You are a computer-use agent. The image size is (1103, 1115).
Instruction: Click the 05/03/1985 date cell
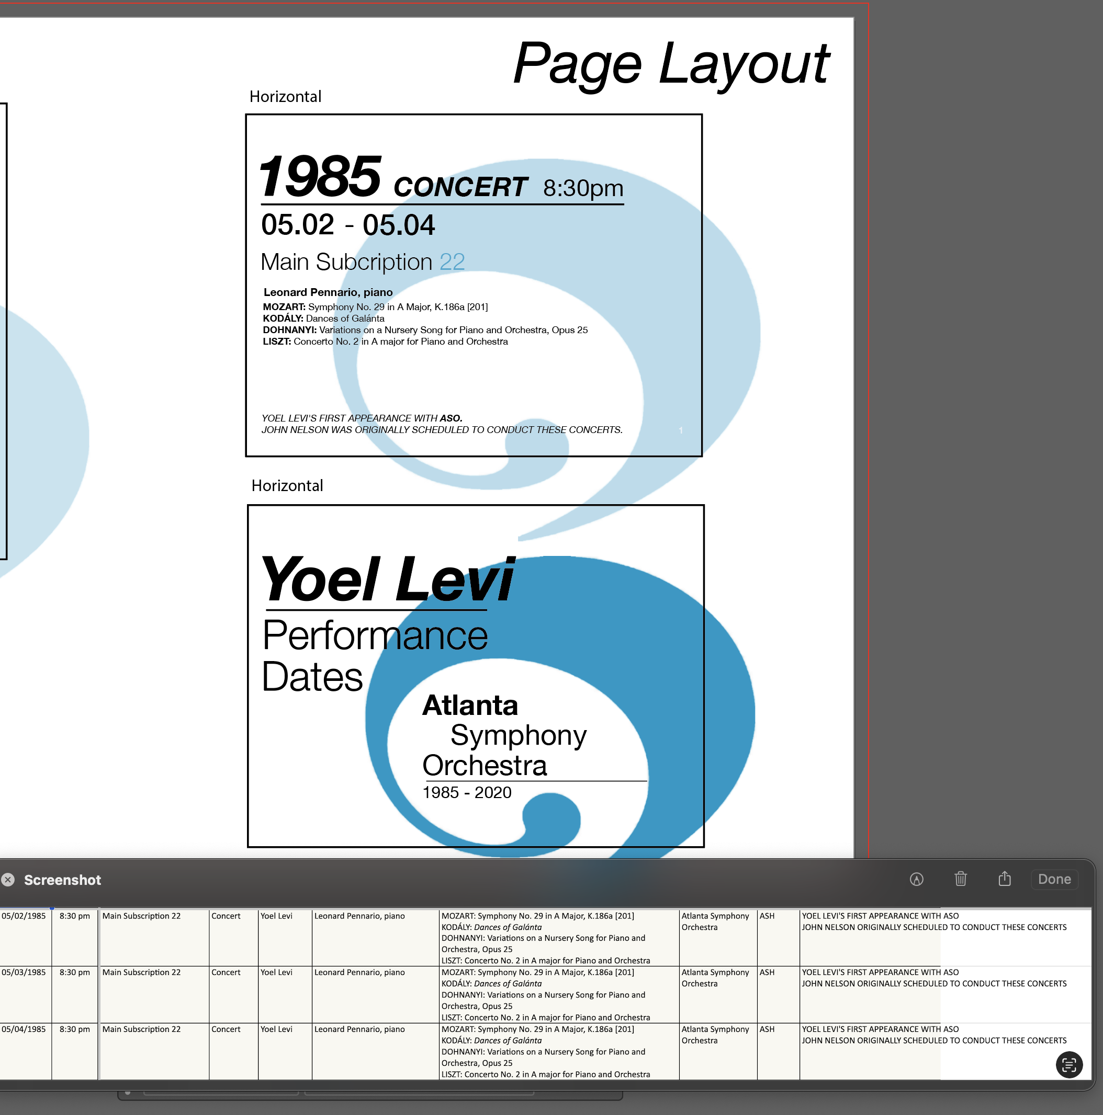24,972
